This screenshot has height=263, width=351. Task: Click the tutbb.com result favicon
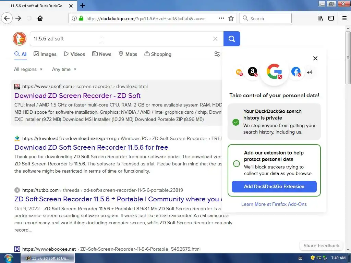(17, 190)
